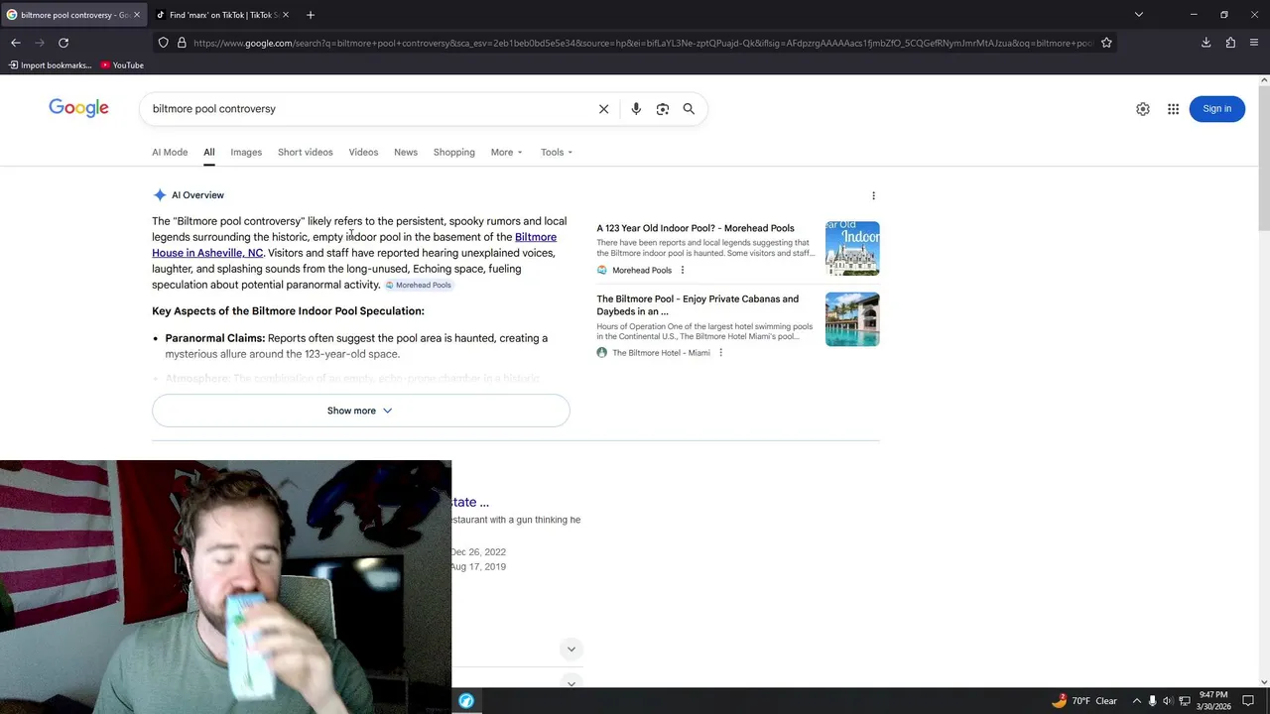Close the TikTok tab
The image size is (1270, 714).
pyautogui.click(x=286, y=15)
